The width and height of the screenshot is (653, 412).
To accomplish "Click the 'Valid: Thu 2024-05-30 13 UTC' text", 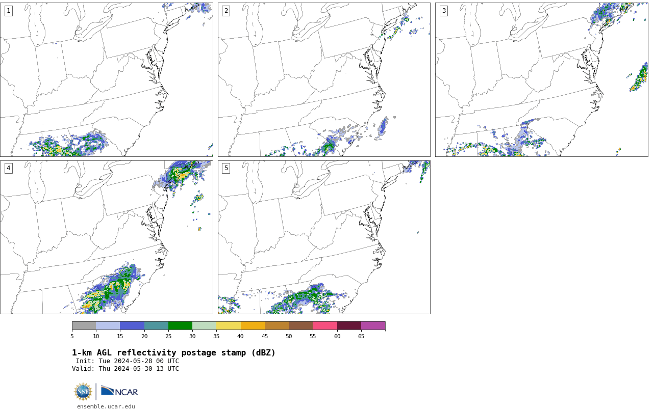I will [125, 369].
